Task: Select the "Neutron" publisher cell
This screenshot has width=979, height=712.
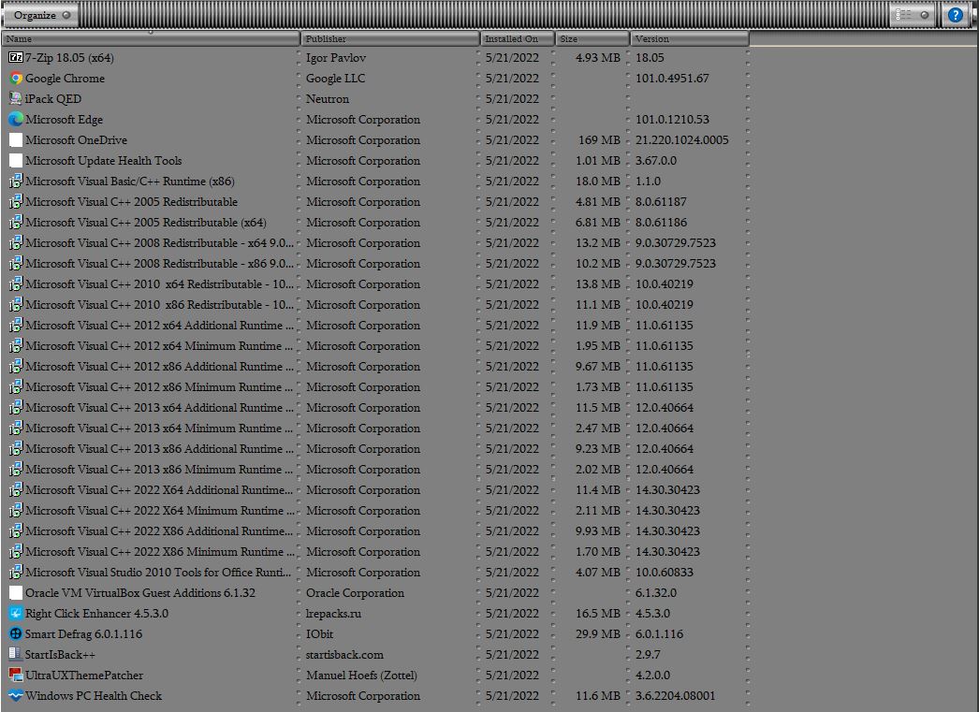Action: click(x=328, y=98)
